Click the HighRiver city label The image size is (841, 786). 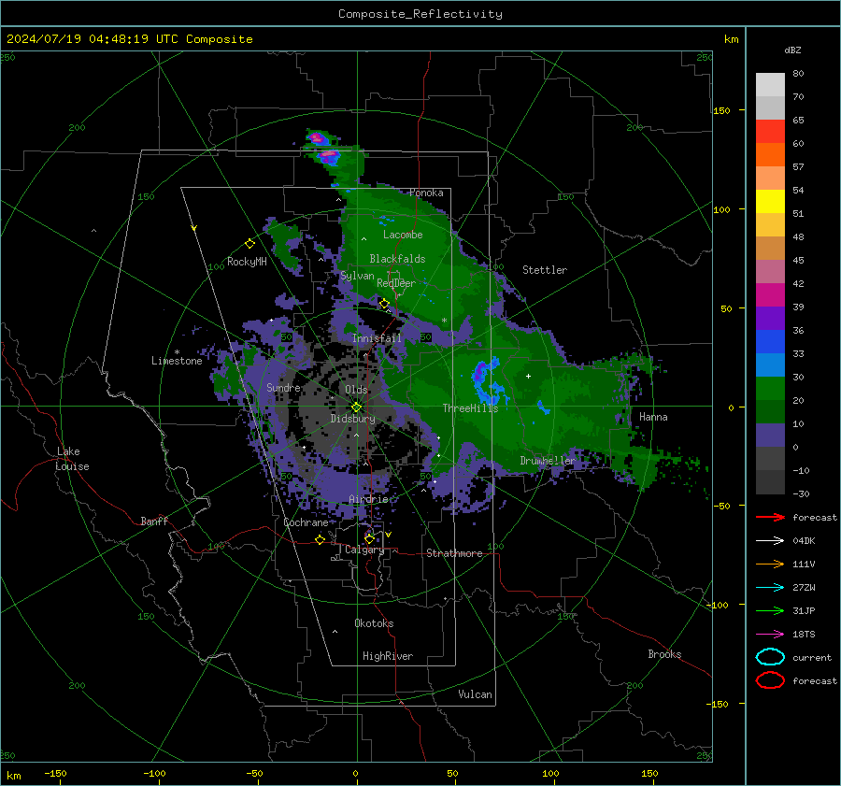pos(388,656)
